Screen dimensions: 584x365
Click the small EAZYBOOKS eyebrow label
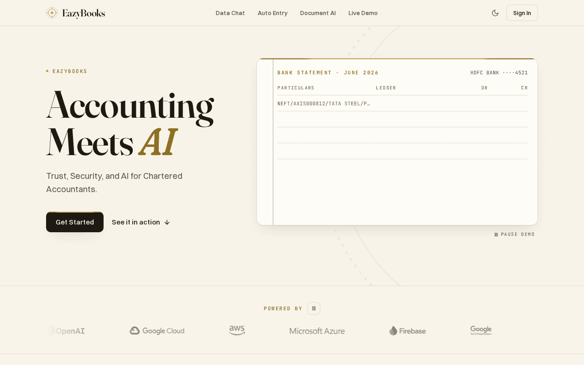point(70,71)
